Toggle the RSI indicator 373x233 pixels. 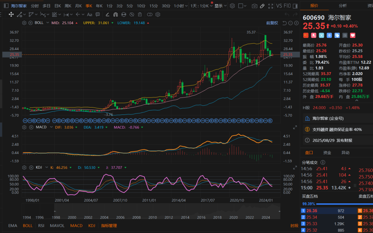41,226
